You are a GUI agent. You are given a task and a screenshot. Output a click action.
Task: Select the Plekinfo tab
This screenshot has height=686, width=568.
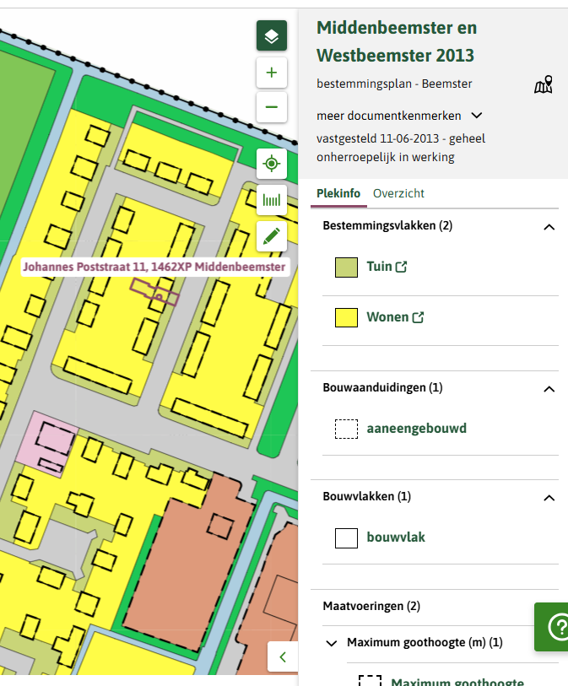(338, 194)
